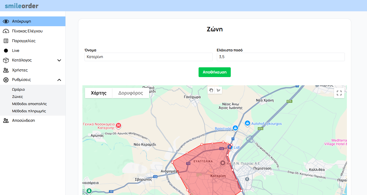This screenshot has height=195, width=367.
Task: Open Μέθοδοι πληρωμής settings item
Action: pyautogui.click(x=29, y=111)
